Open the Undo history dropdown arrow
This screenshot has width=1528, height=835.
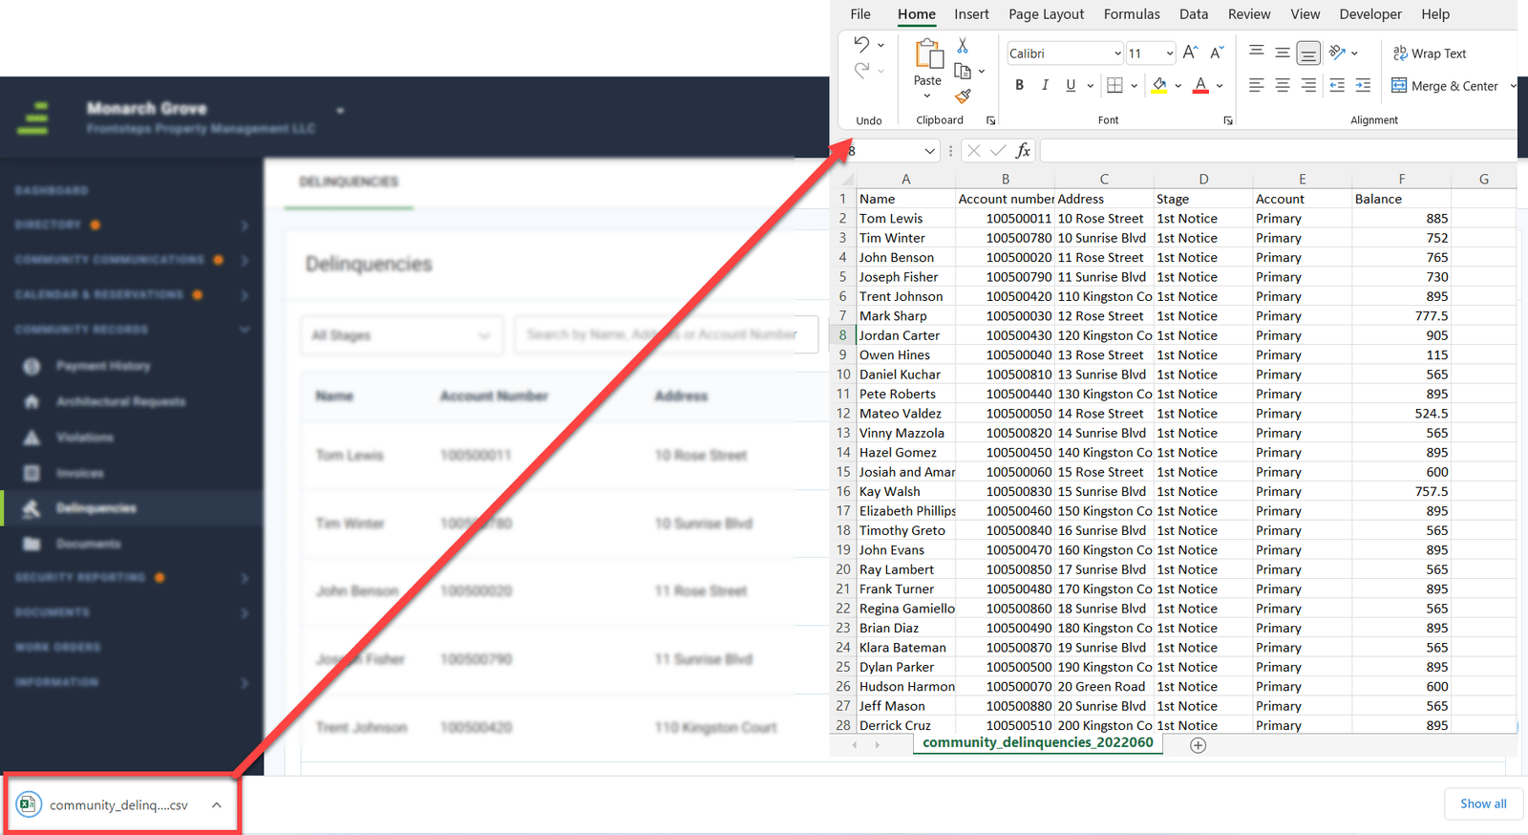point(881,45)
